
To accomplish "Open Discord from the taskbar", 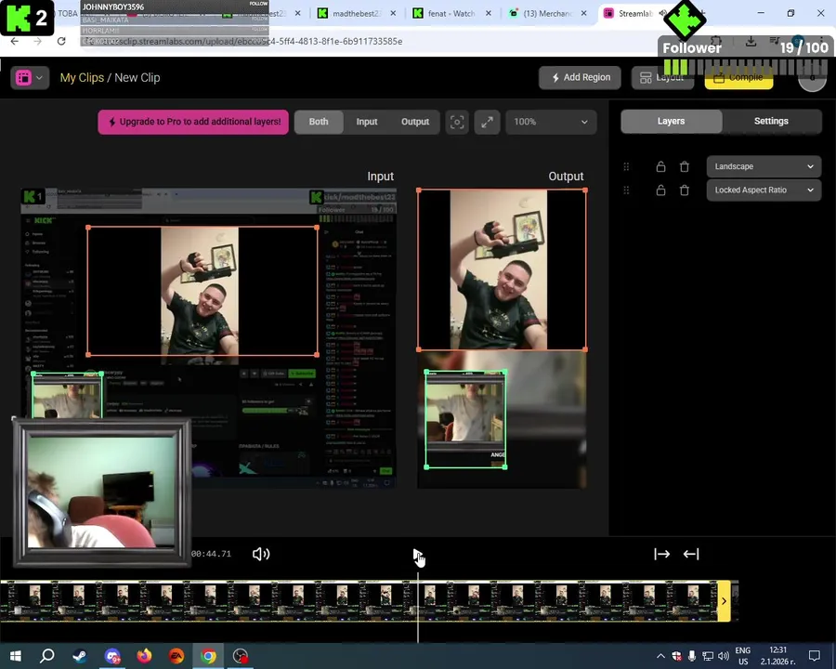I will [112, 656].
